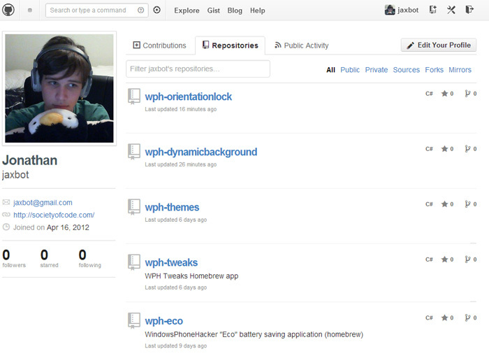Screen dimensions: 489x356
Task: Select the Repositories tab
Action: point(230,45)
